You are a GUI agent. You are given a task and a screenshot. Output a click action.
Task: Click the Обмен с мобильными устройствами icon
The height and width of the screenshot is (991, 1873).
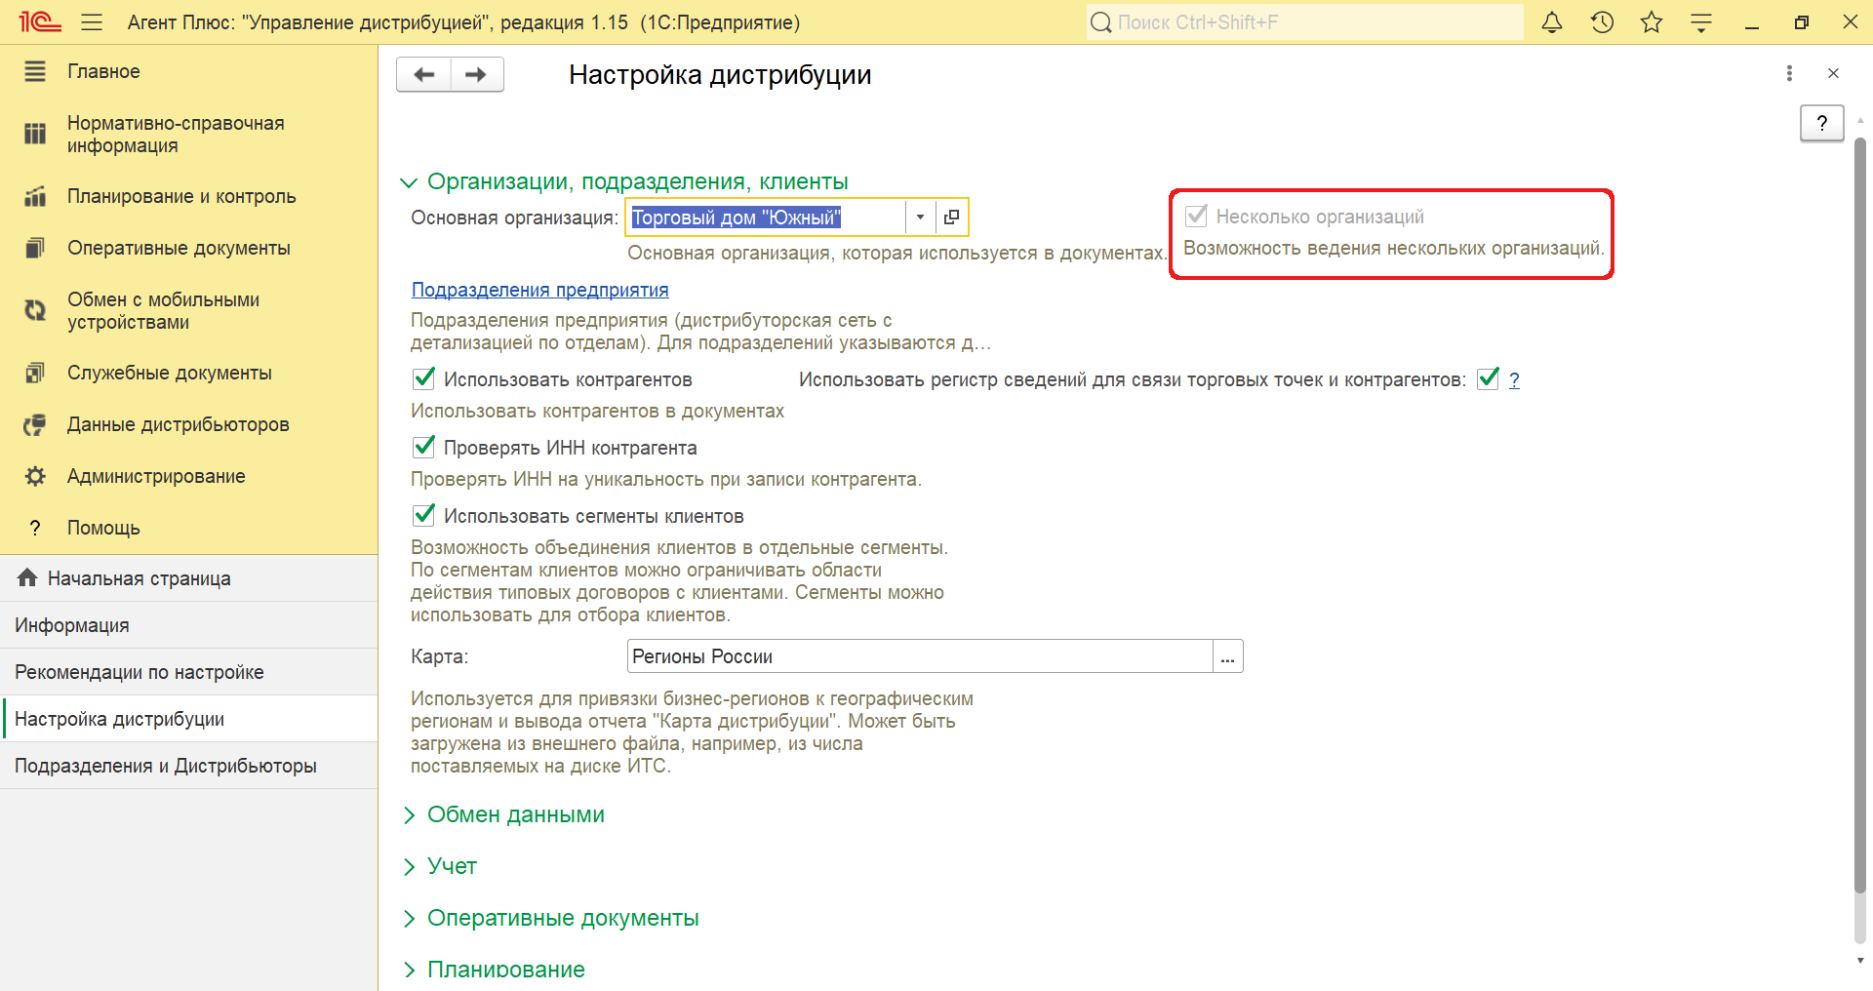click(35, 310)
